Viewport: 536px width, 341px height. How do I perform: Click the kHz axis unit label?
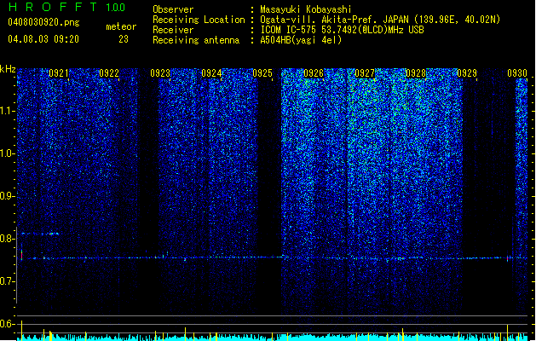click(8, 69)
